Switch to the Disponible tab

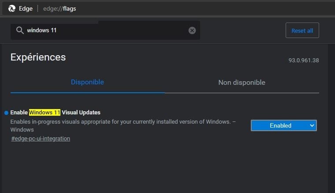click(87, 82)
